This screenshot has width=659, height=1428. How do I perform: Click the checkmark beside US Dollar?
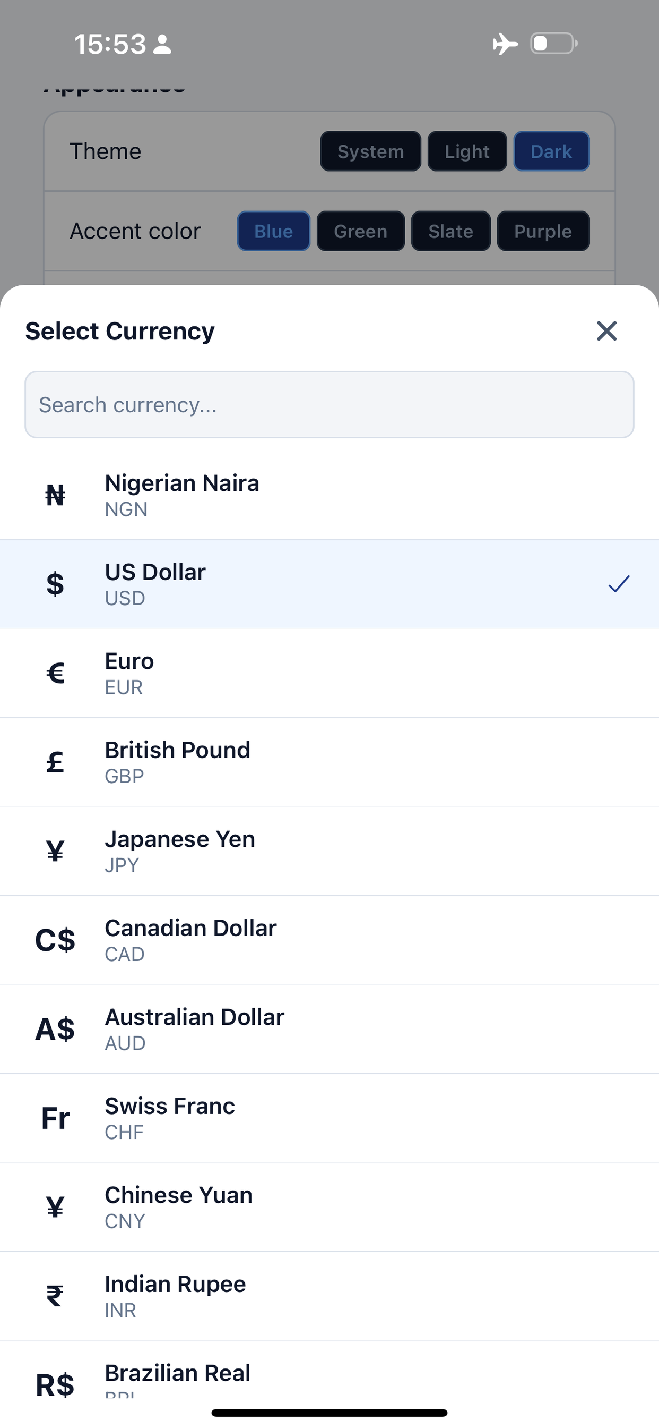(x=619, y=584)
